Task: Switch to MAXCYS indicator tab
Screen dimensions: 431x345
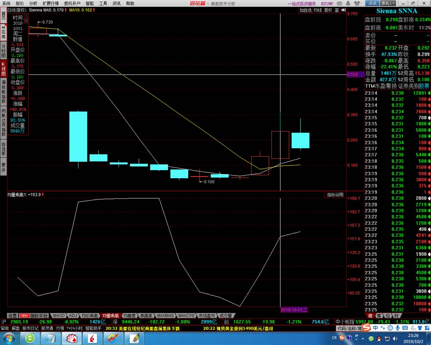Action: (x=186, y=316)
